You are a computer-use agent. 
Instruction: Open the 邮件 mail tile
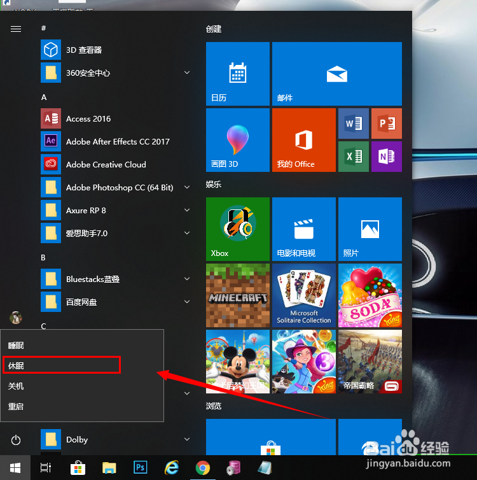(336, 74)
